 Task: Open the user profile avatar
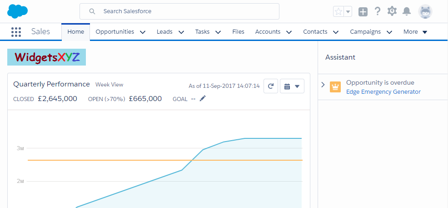(x=425, y=11)
